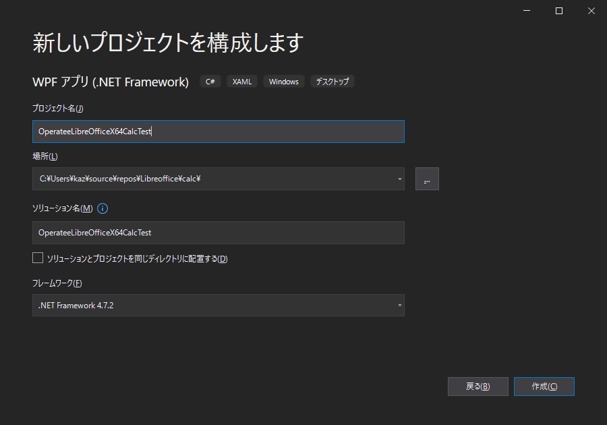Click the solution name info icon

(103, 208)
